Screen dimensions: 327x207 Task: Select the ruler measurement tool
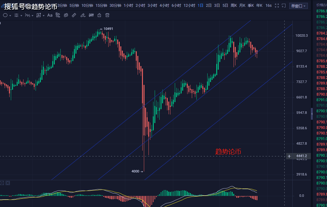[x=74, y=15]
